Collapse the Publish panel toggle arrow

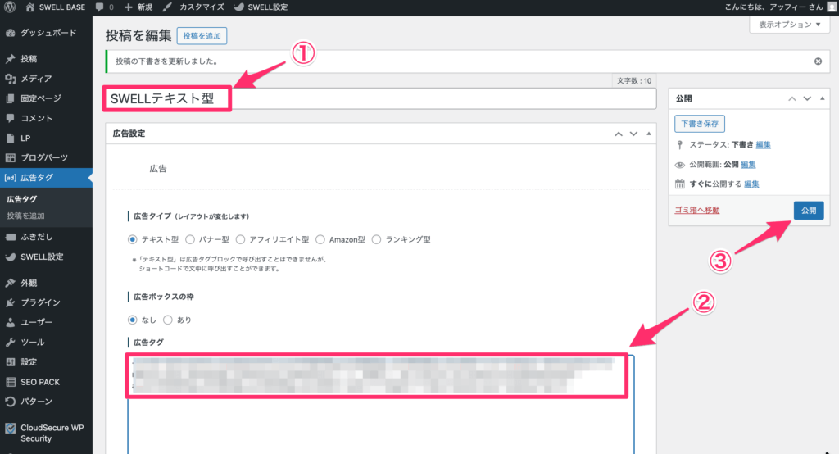click(x=823, y=98)
